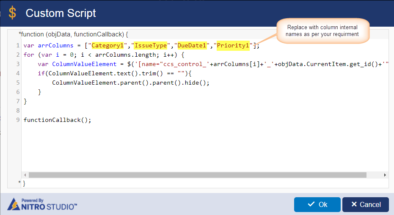The height and width of the screenshot is (215, 394).
Task: Click the horizontal scrollbar thumb
Action: click(198, 175)
